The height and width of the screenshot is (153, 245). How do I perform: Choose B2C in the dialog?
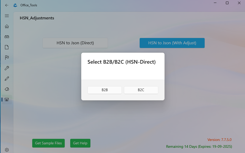[x=141, y=90]
